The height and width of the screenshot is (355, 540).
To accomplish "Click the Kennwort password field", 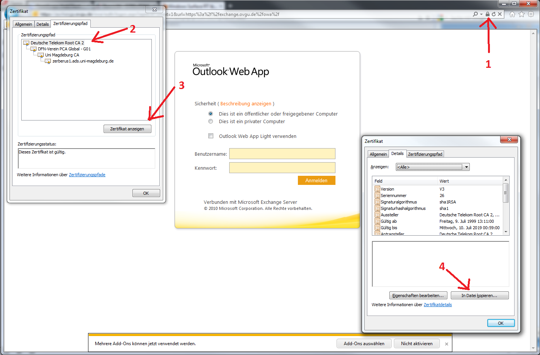I will pos(282,167).
